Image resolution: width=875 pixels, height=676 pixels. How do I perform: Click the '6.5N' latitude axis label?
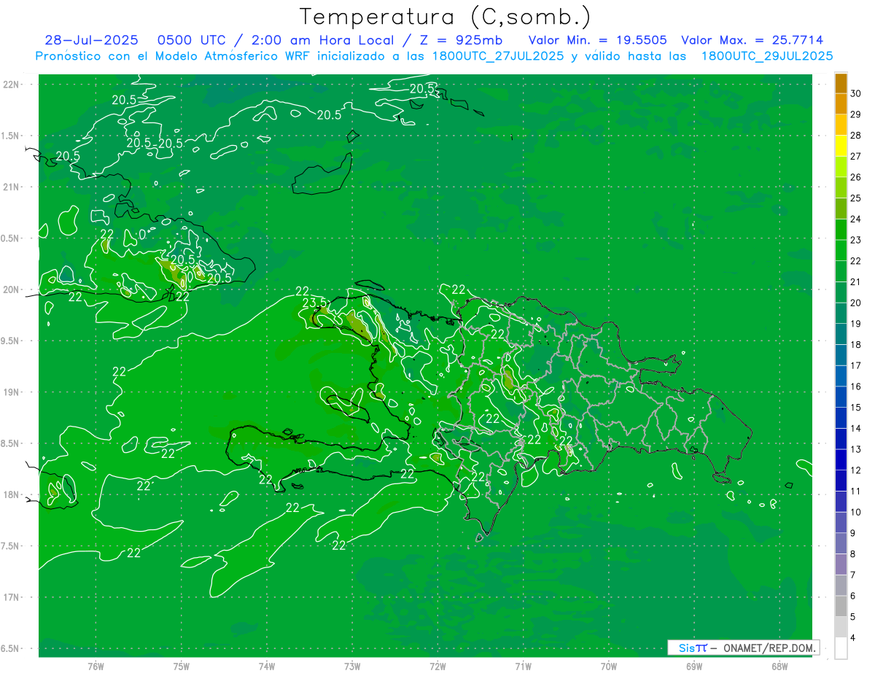click(11, 648)
